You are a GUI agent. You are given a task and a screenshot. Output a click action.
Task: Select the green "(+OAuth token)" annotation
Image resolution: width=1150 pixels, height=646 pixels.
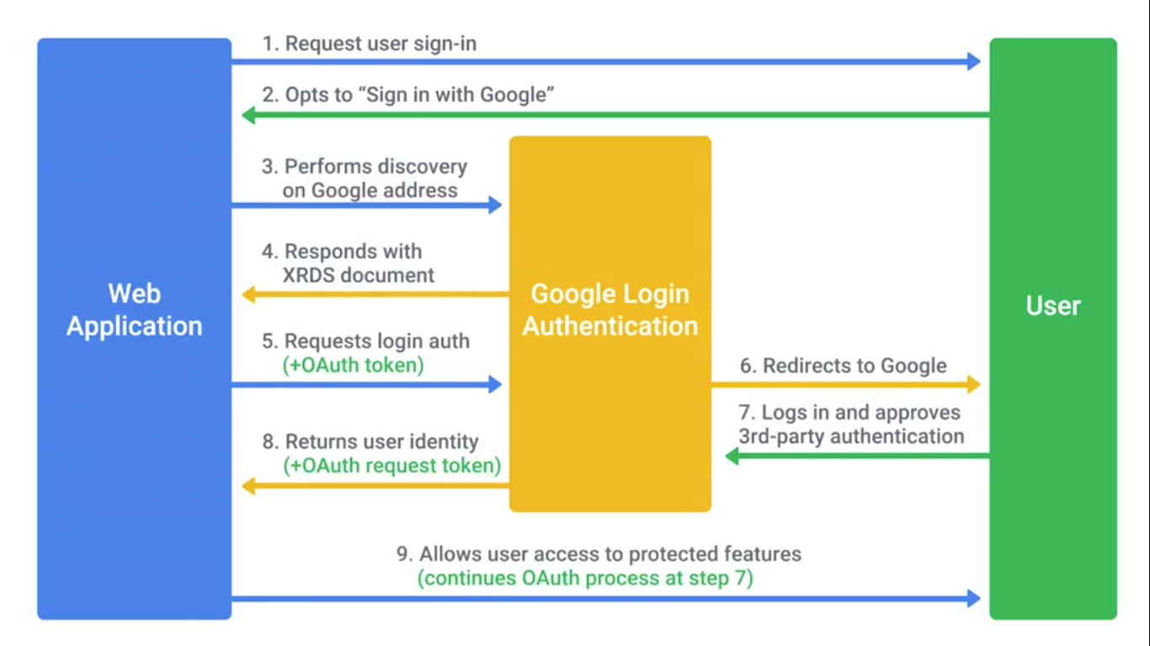tap(354, 365)
